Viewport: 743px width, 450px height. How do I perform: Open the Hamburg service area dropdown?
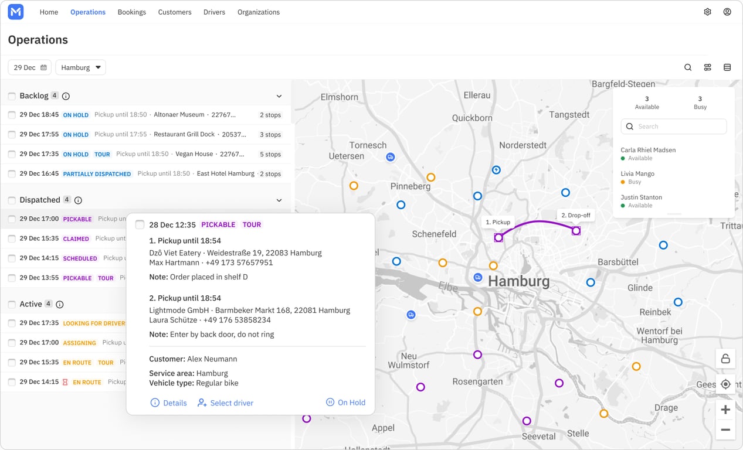tap(80, 67)
